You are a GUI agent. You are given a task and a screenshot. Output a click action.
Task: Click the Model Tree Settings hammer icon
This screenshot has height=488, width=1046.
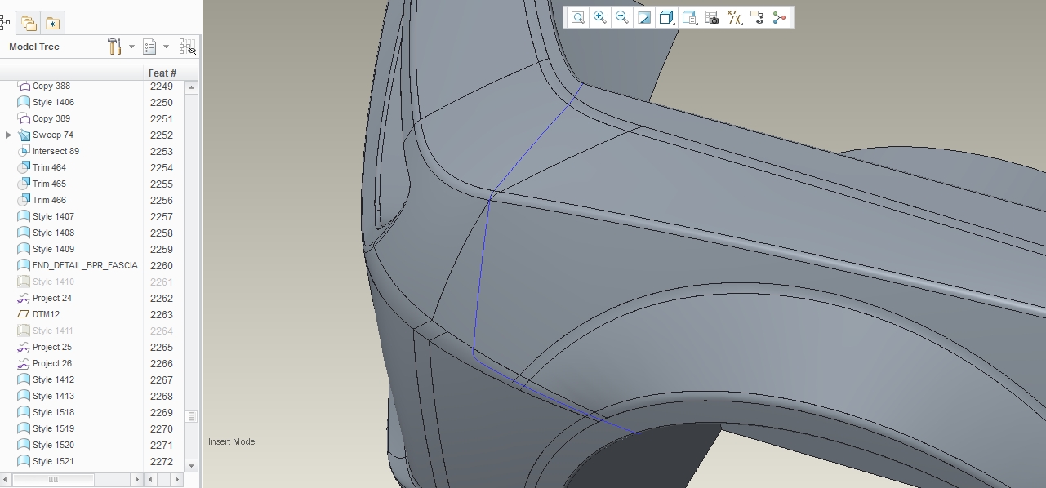114,47
